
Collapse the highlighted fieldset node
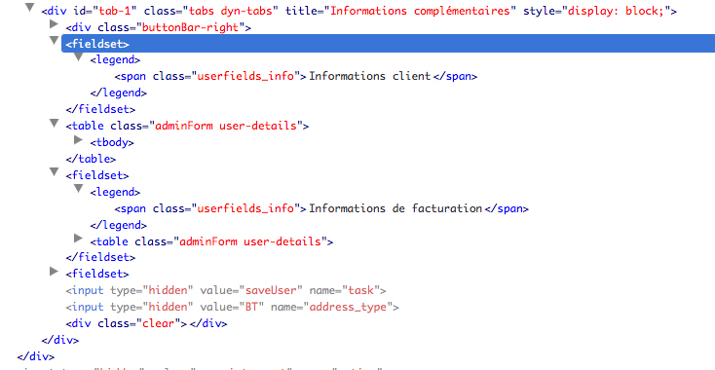click(x=55, y=41)
